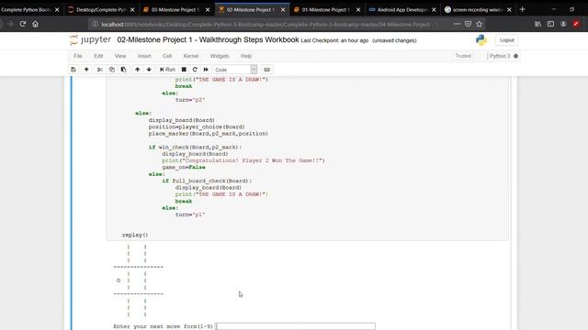This screenshot has width=588, height=330.
Task: Open the Kernel menu
Action: [x=191, y=56]
